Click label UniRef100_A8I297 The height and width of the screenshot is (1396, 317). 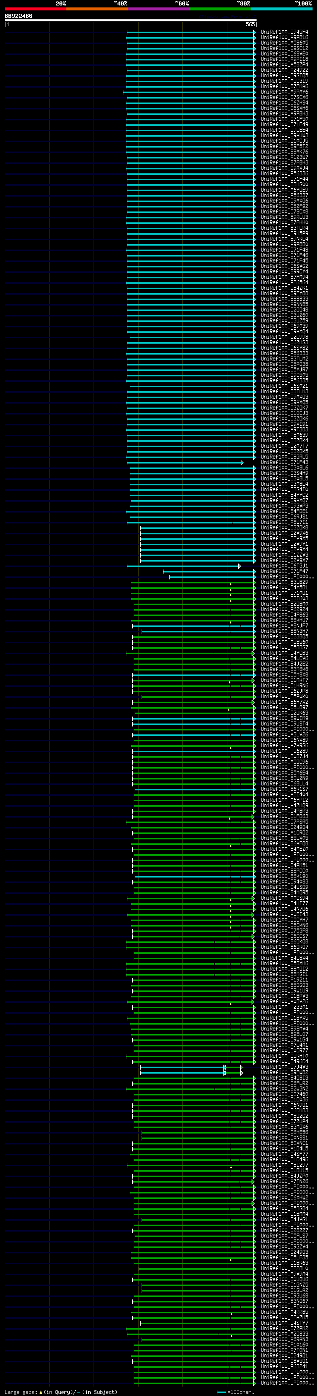point(284,1165)
